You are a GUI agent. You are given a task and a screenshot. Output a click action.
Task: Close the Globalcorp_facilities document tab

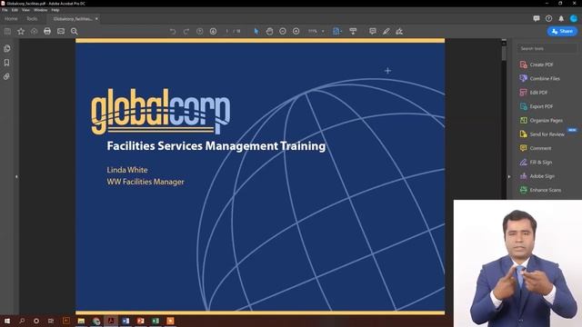[96, 18]
